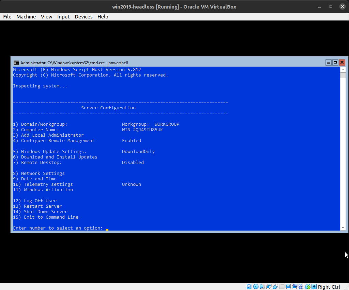Open the View menu
This screenshot has height=290, width=349.
[x=46, y=17]
